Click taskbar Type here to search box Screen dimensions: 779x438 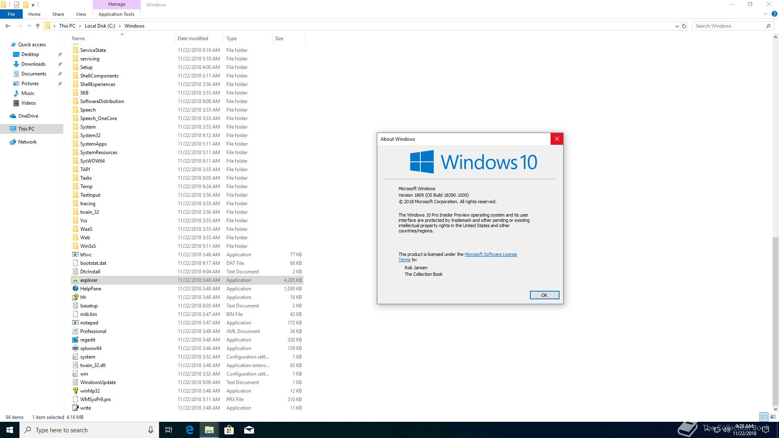tap(90, 430)
